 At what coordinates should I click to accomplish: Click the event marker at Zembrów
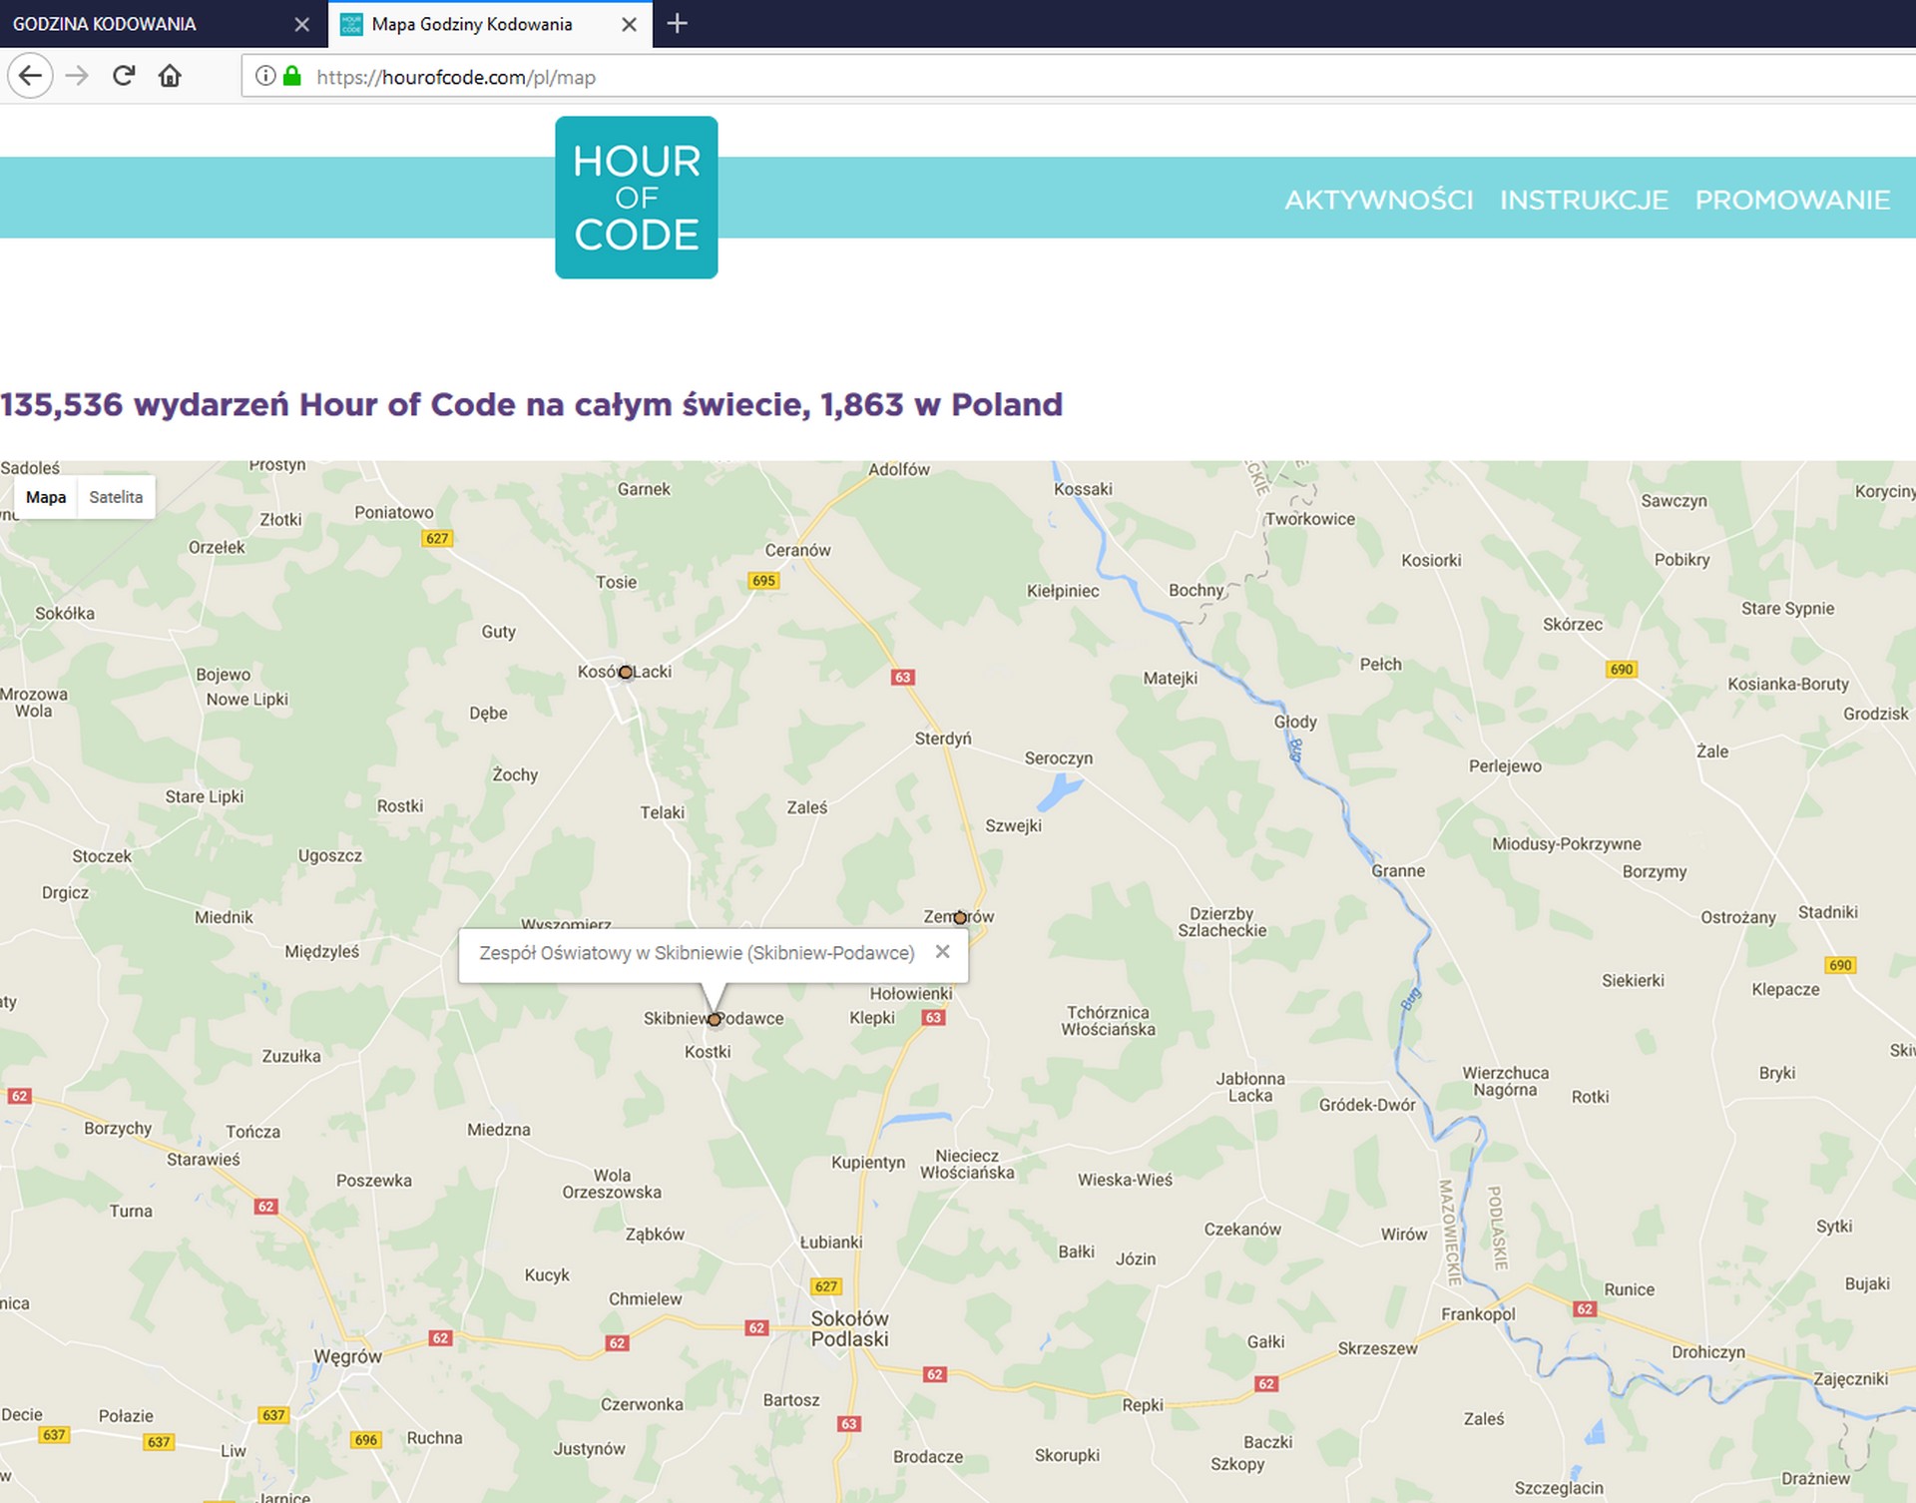click(960, 917)
